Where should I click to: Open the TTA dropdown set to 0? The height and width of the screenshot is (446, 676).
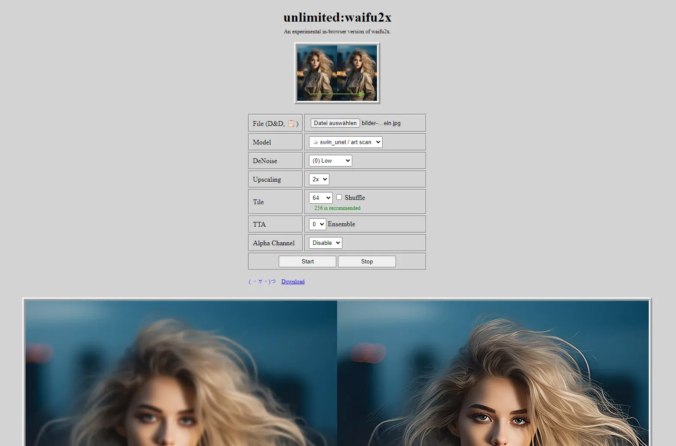317,224
